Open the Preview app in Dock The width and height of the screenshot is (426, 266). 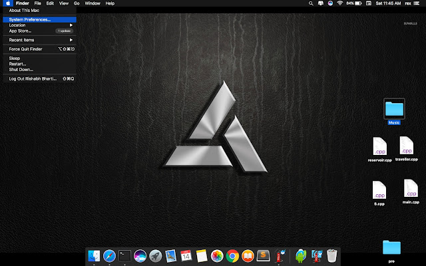coord(170,255)
